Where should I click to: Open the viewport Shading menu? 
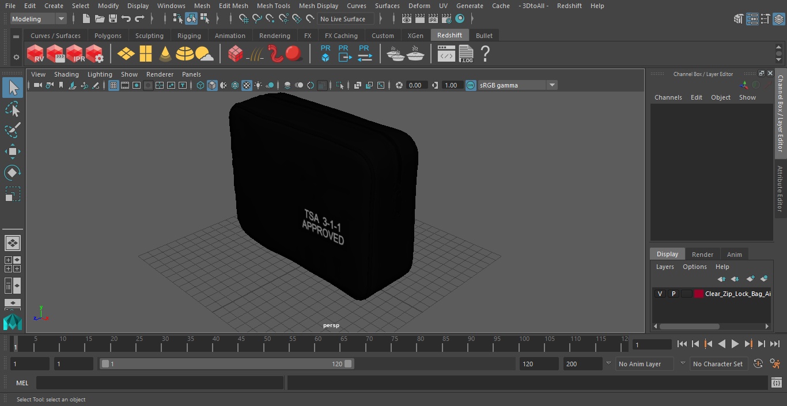(66, 74)
